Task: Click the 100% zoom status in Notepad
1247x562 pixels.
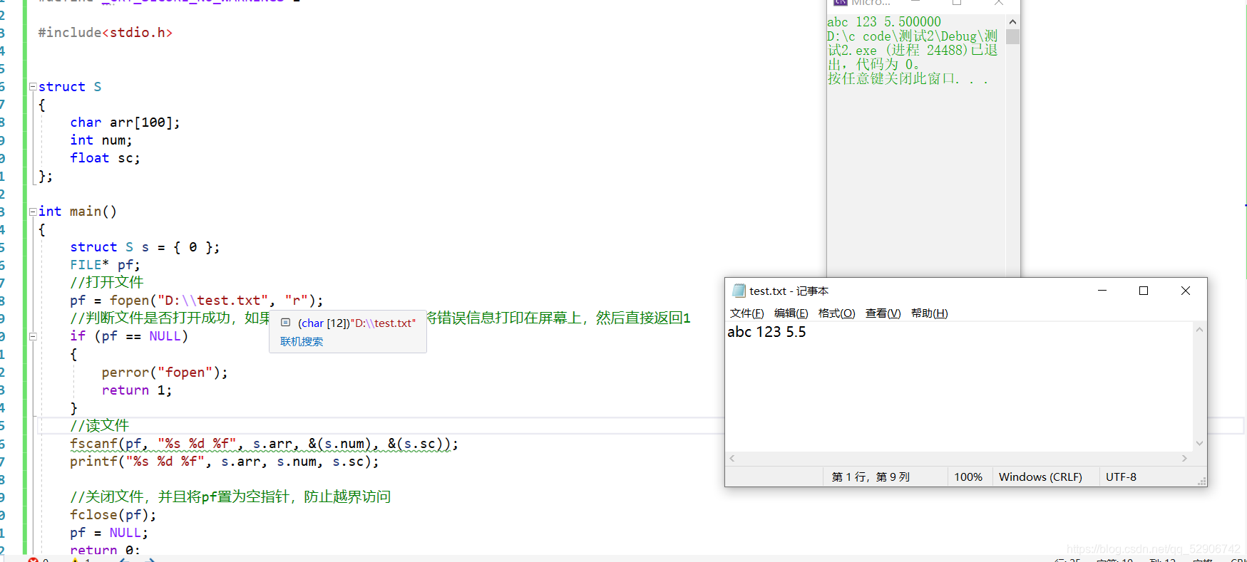Action: tap(968, 477)
